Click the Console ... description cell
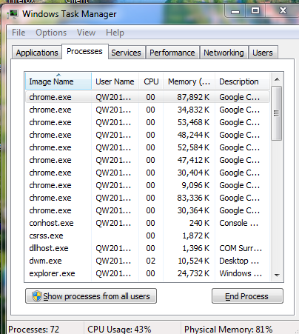The height and width of the screenshot is (334, 299). [x=239, y=223]
